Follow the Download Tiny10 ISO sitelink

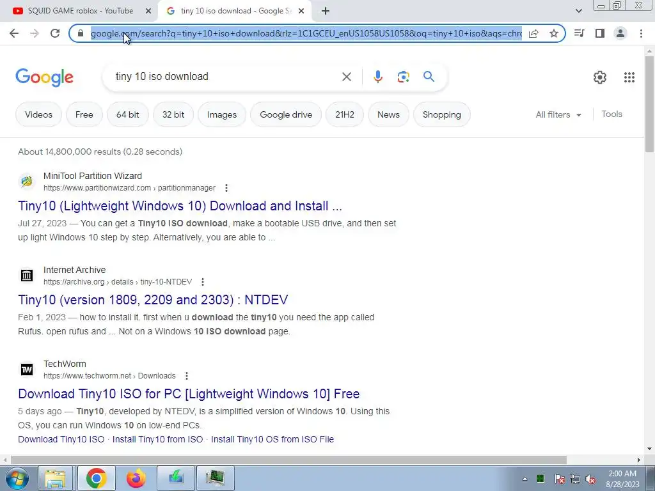click(x=61, y=439)
